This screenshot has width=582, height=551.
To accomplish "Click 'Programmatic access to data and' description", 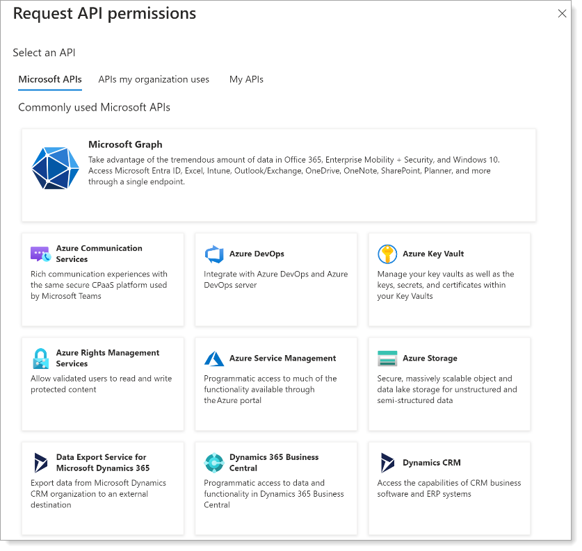I will point(273,493).
